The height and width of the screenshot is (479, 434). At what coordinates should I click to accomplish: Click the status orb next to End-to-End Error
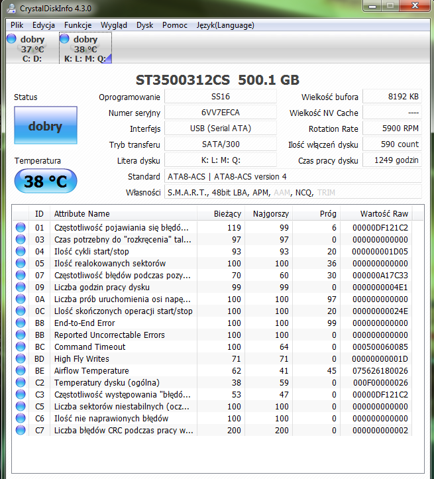point(21,323)
